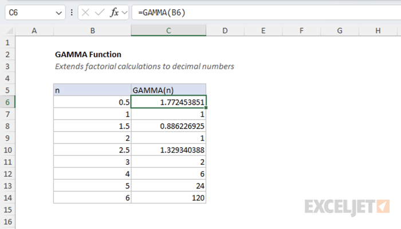The height and width of the screenshot is (229, 401).
Task: Click cell C9 with value 1
Action: click(168, 138)
